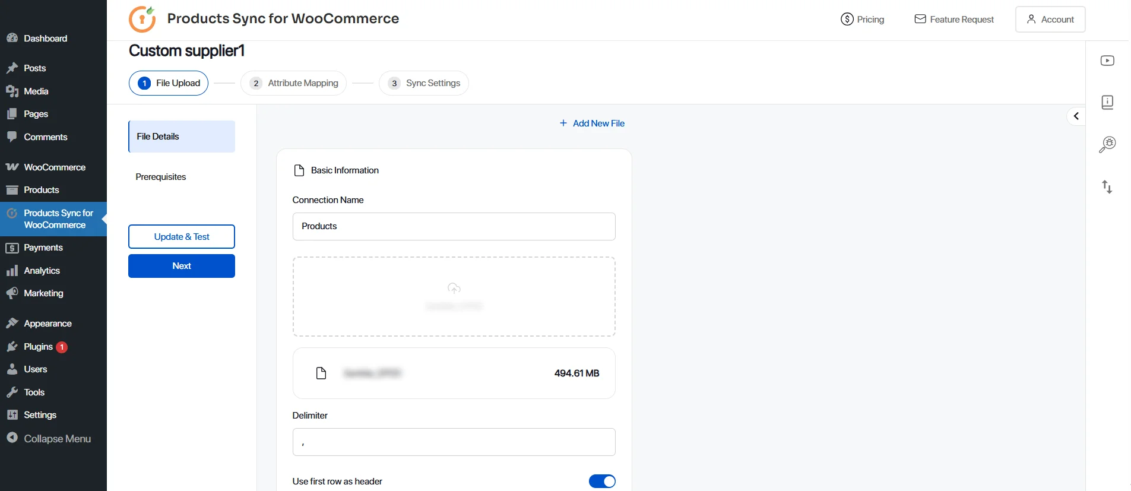Screen dimensions: 1131x491
Task: Open the documentation info icon in right panel
Action: click(1107, 102)
